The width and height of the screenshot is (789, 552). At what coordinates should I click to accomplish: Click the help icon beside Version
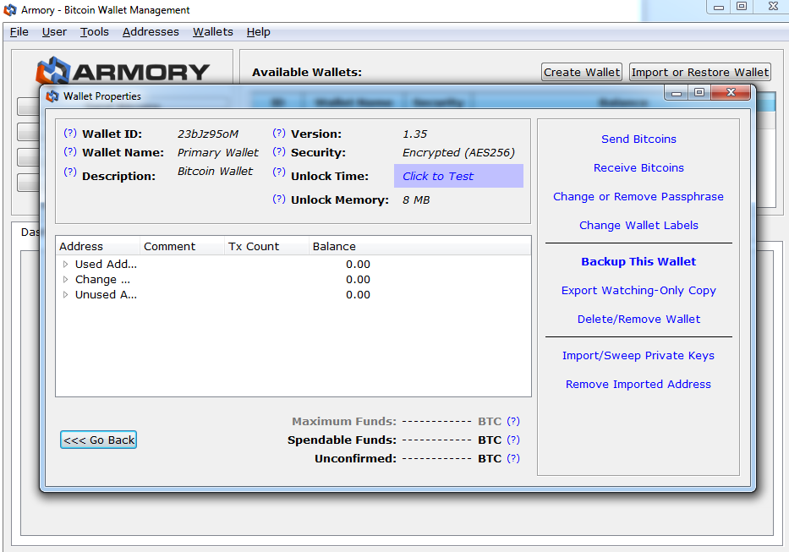(x=279, y=134)
